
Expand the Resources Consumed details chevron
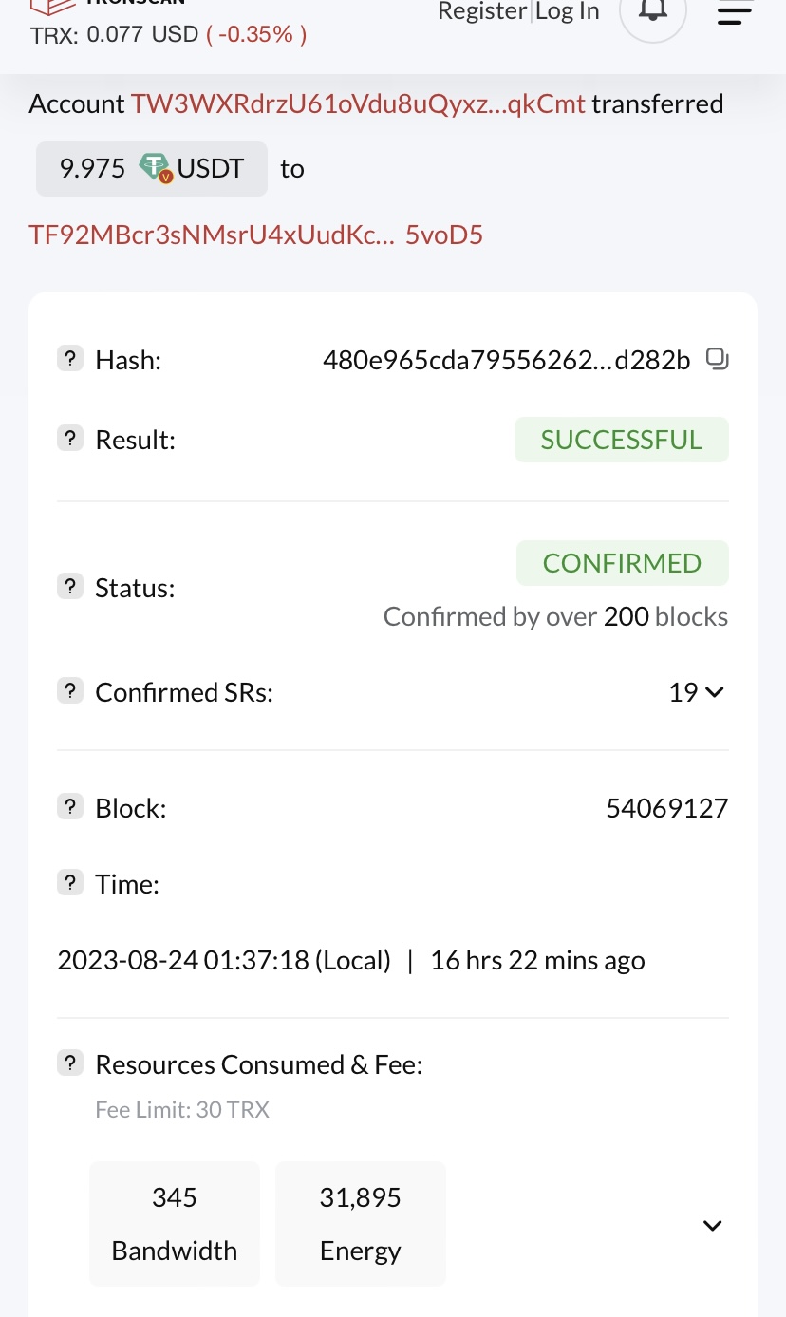pos(712,1225)
